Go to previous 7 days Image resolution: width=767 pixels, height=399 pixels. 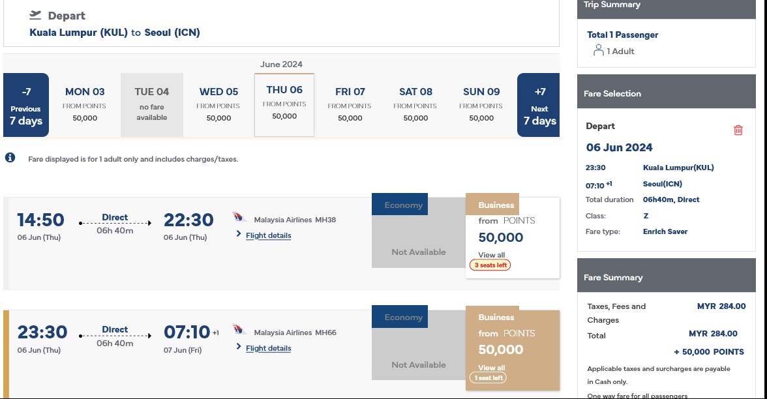[x=26, y=105]
